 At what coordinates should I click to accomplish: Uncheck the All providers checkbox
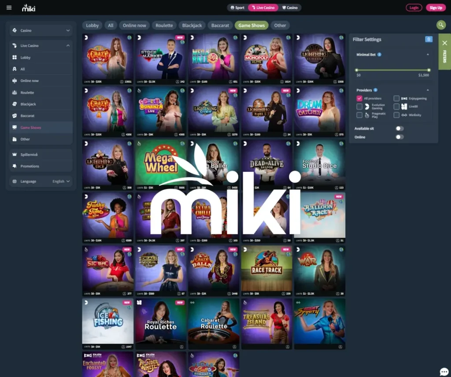[359, 98]
